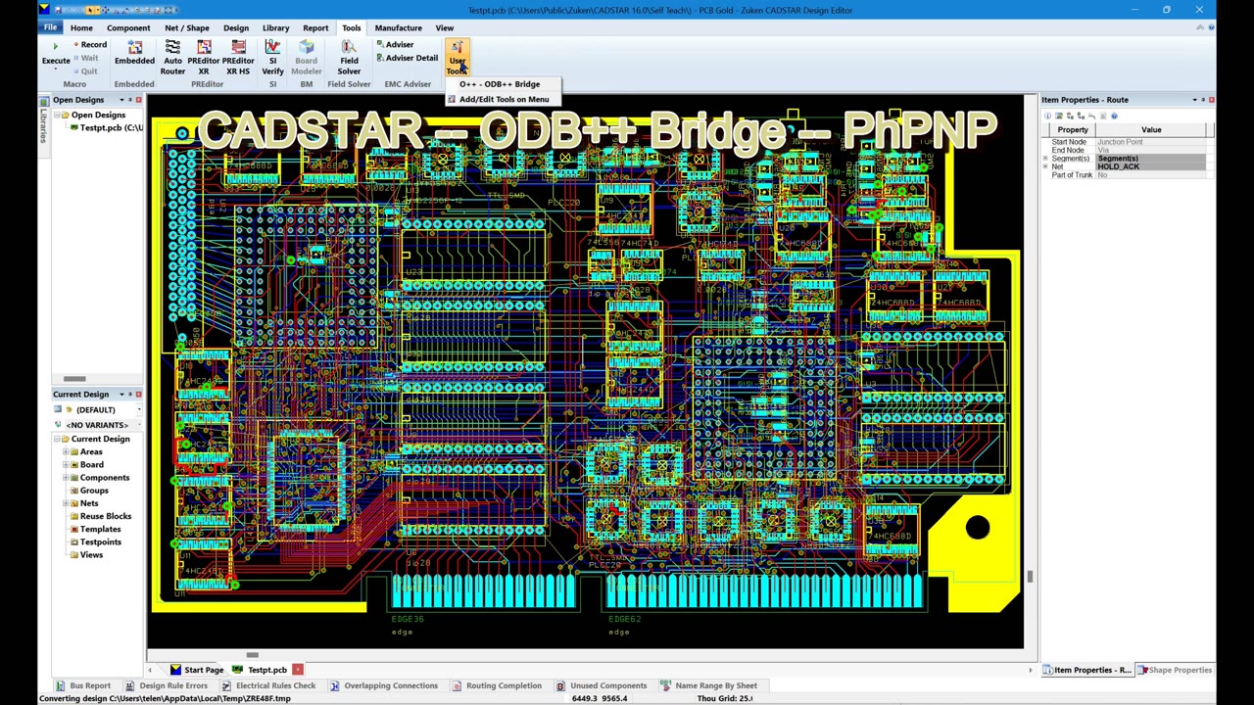Close the Item Properties panel
The image size is (1254, 705).
click(x=1212, y=100)
